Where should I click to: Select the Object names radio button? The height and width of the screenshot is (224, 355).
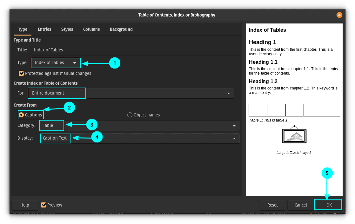click(x=130, y=115)
